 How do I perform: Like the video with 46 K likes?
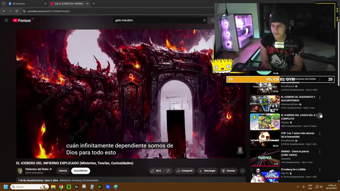click(x=156, y=171)
